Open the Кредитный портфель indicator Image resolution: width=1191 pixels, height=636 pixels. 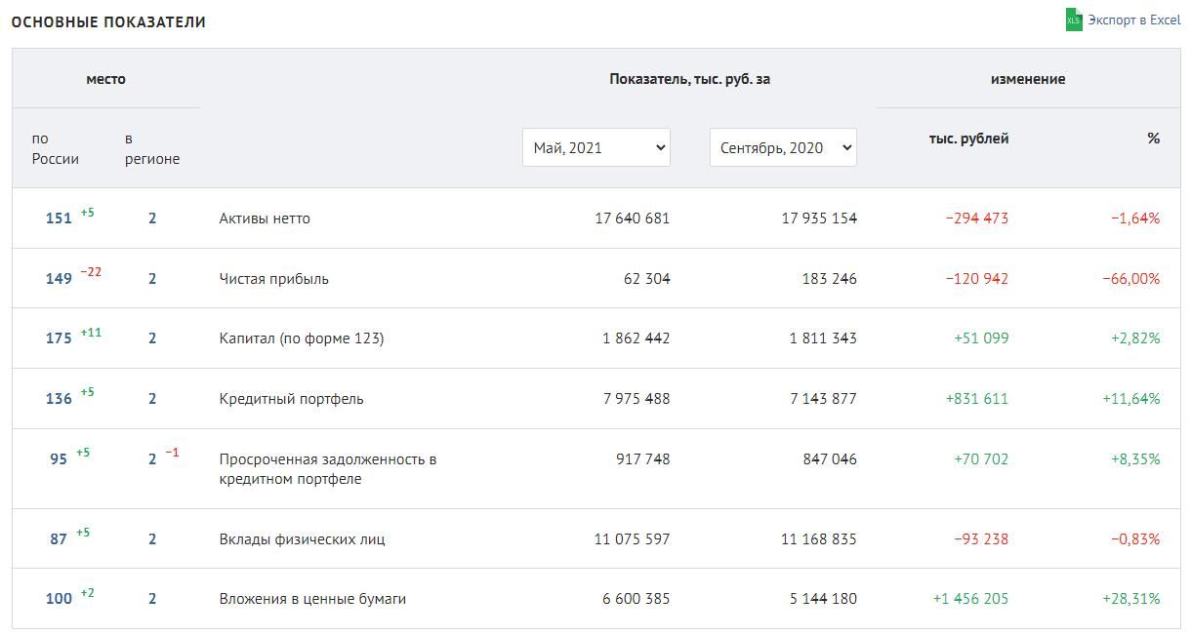(292, 399)
